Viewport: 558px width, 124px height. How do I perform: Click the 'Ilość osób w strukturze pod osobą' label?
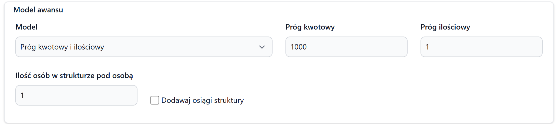(x=74, y=75)
